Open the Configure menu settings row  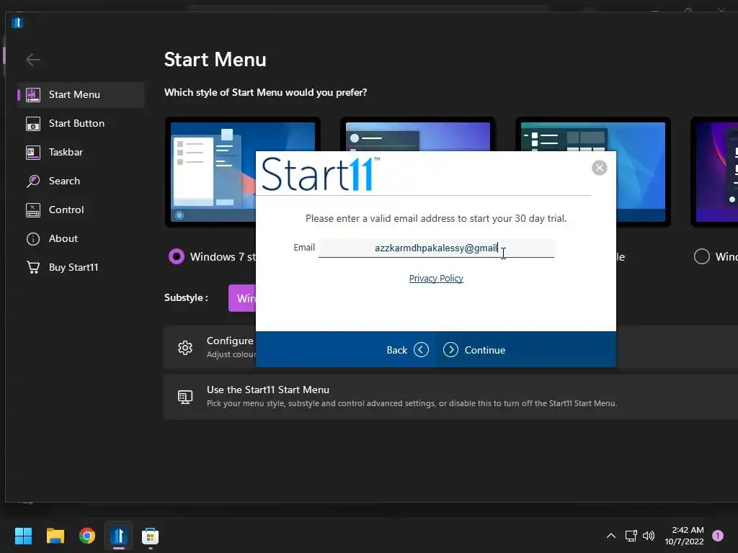[x=210, y=348]
